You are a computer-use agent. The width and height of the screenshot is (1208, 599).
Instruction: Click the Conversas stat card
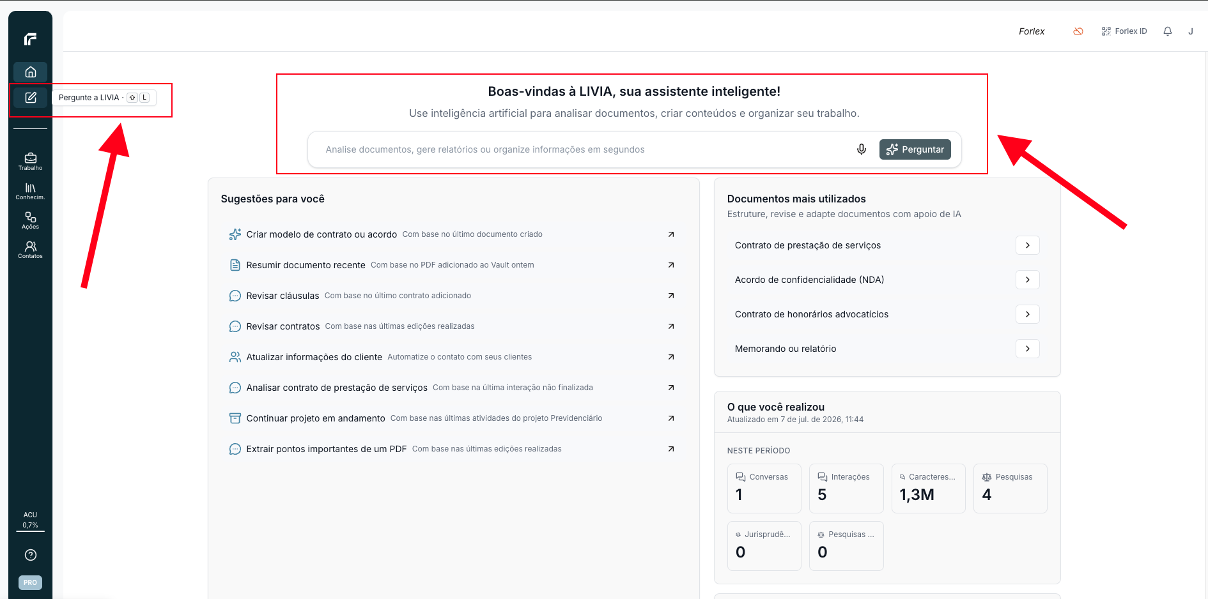764,489
